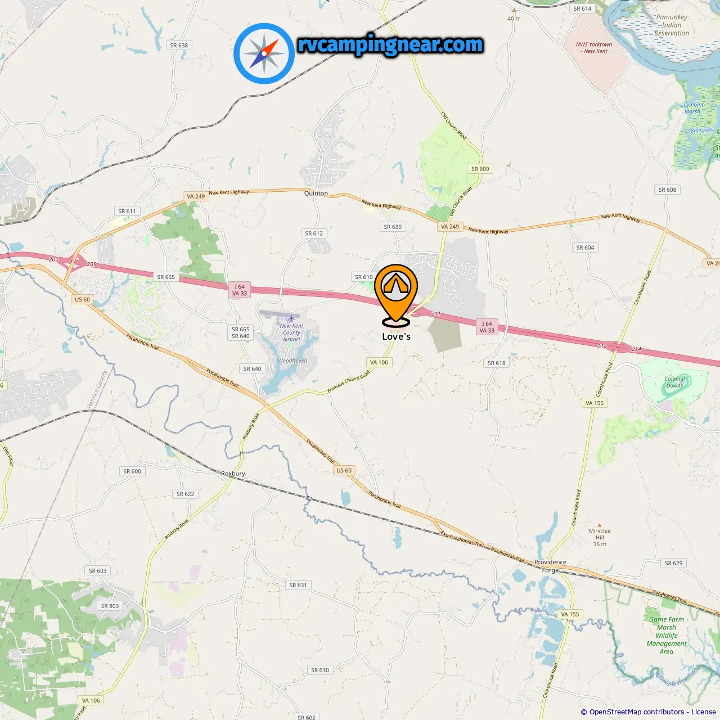
Task: Select the Roxbury town label
Action: (x=233, y=474)
